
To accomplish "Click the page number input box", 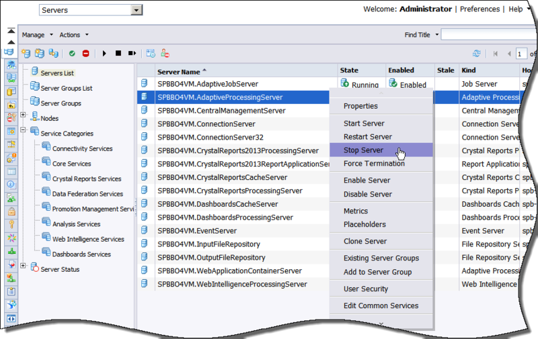I will [x=521, y=54].
